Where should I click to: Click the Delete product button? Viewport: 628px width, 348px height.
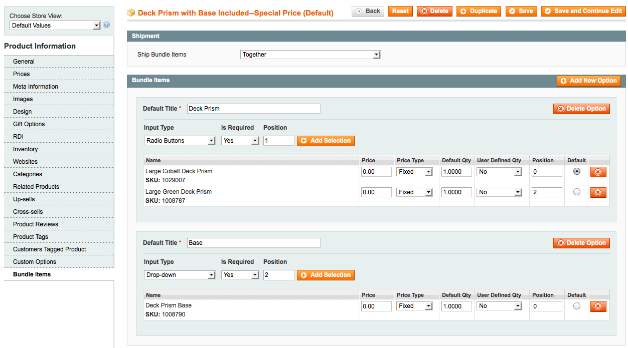pos(434,11)
